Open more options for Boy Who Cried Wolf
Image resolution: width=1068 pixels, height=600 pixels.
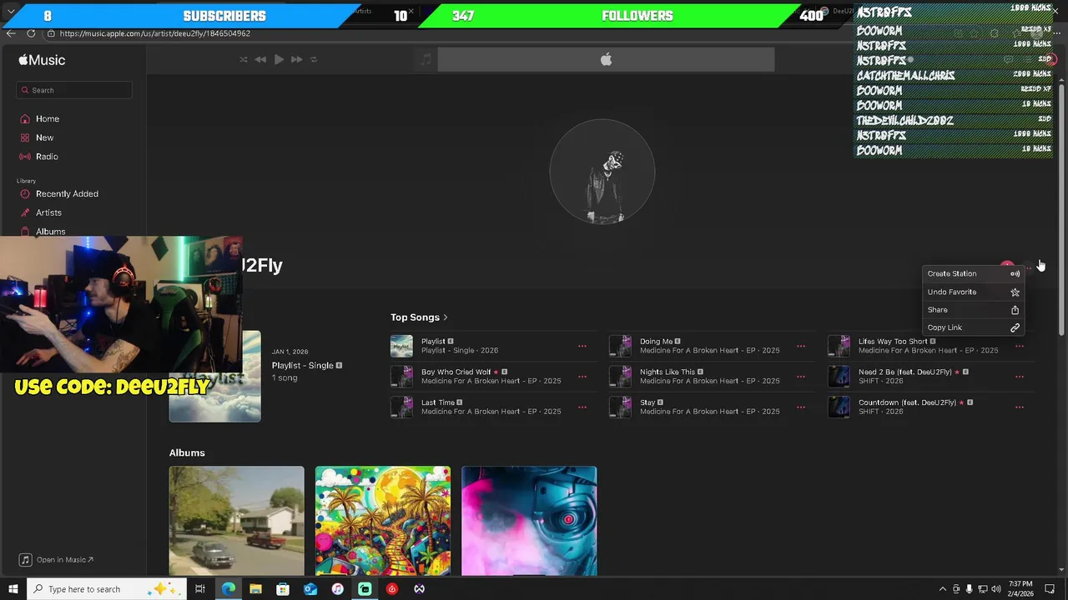click(582, 377)
